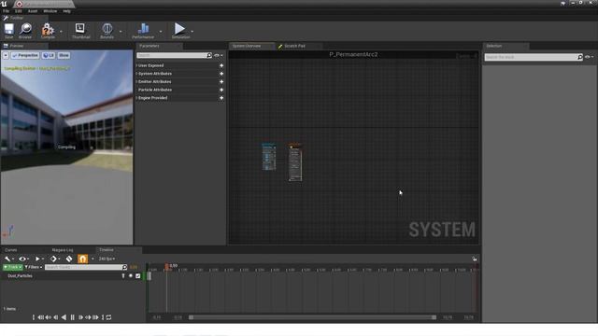This screenshot has height=336, width=598.
Task: Toggle timeline snapping magnet button
Action: pos(83,259)
